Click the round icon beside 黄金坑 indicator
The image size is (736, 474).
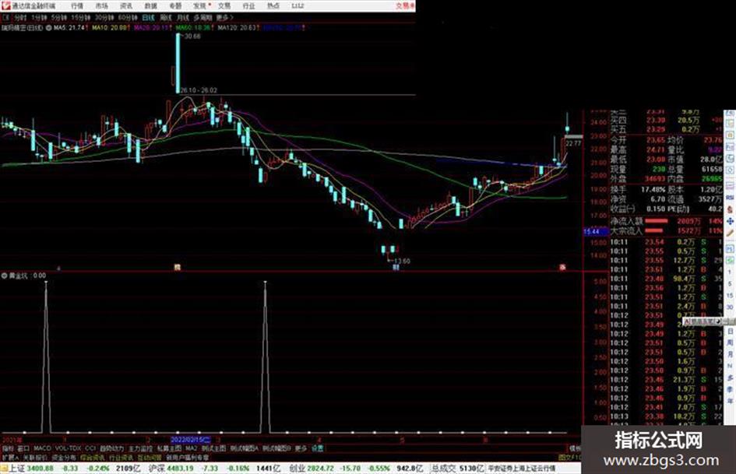point(4,276)
